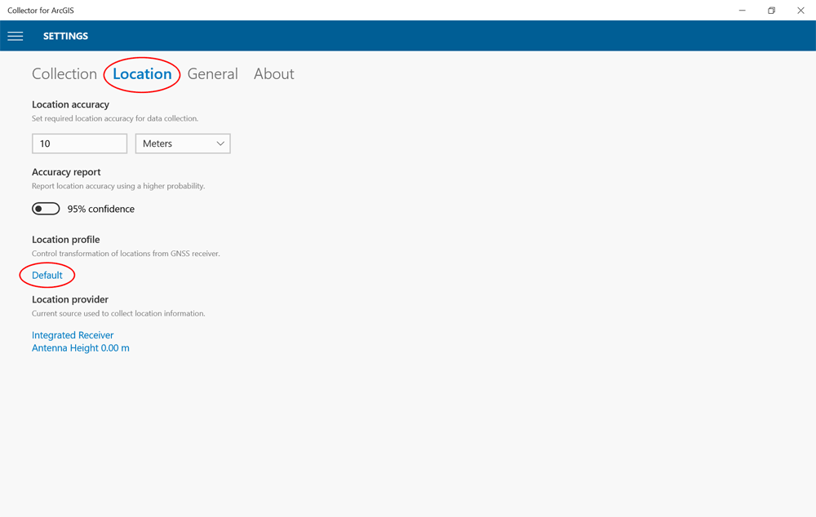Image resolution: width=816 pixels, height=517 pixels.
Task: Edit Antenna Height 0.00 m
Action: [81, 348]
